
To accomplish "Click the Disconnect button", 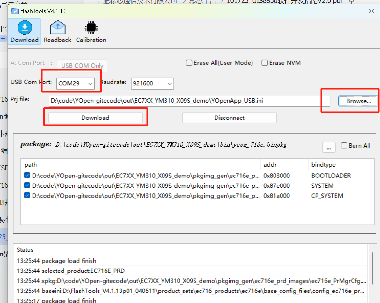I will (229, 118).
